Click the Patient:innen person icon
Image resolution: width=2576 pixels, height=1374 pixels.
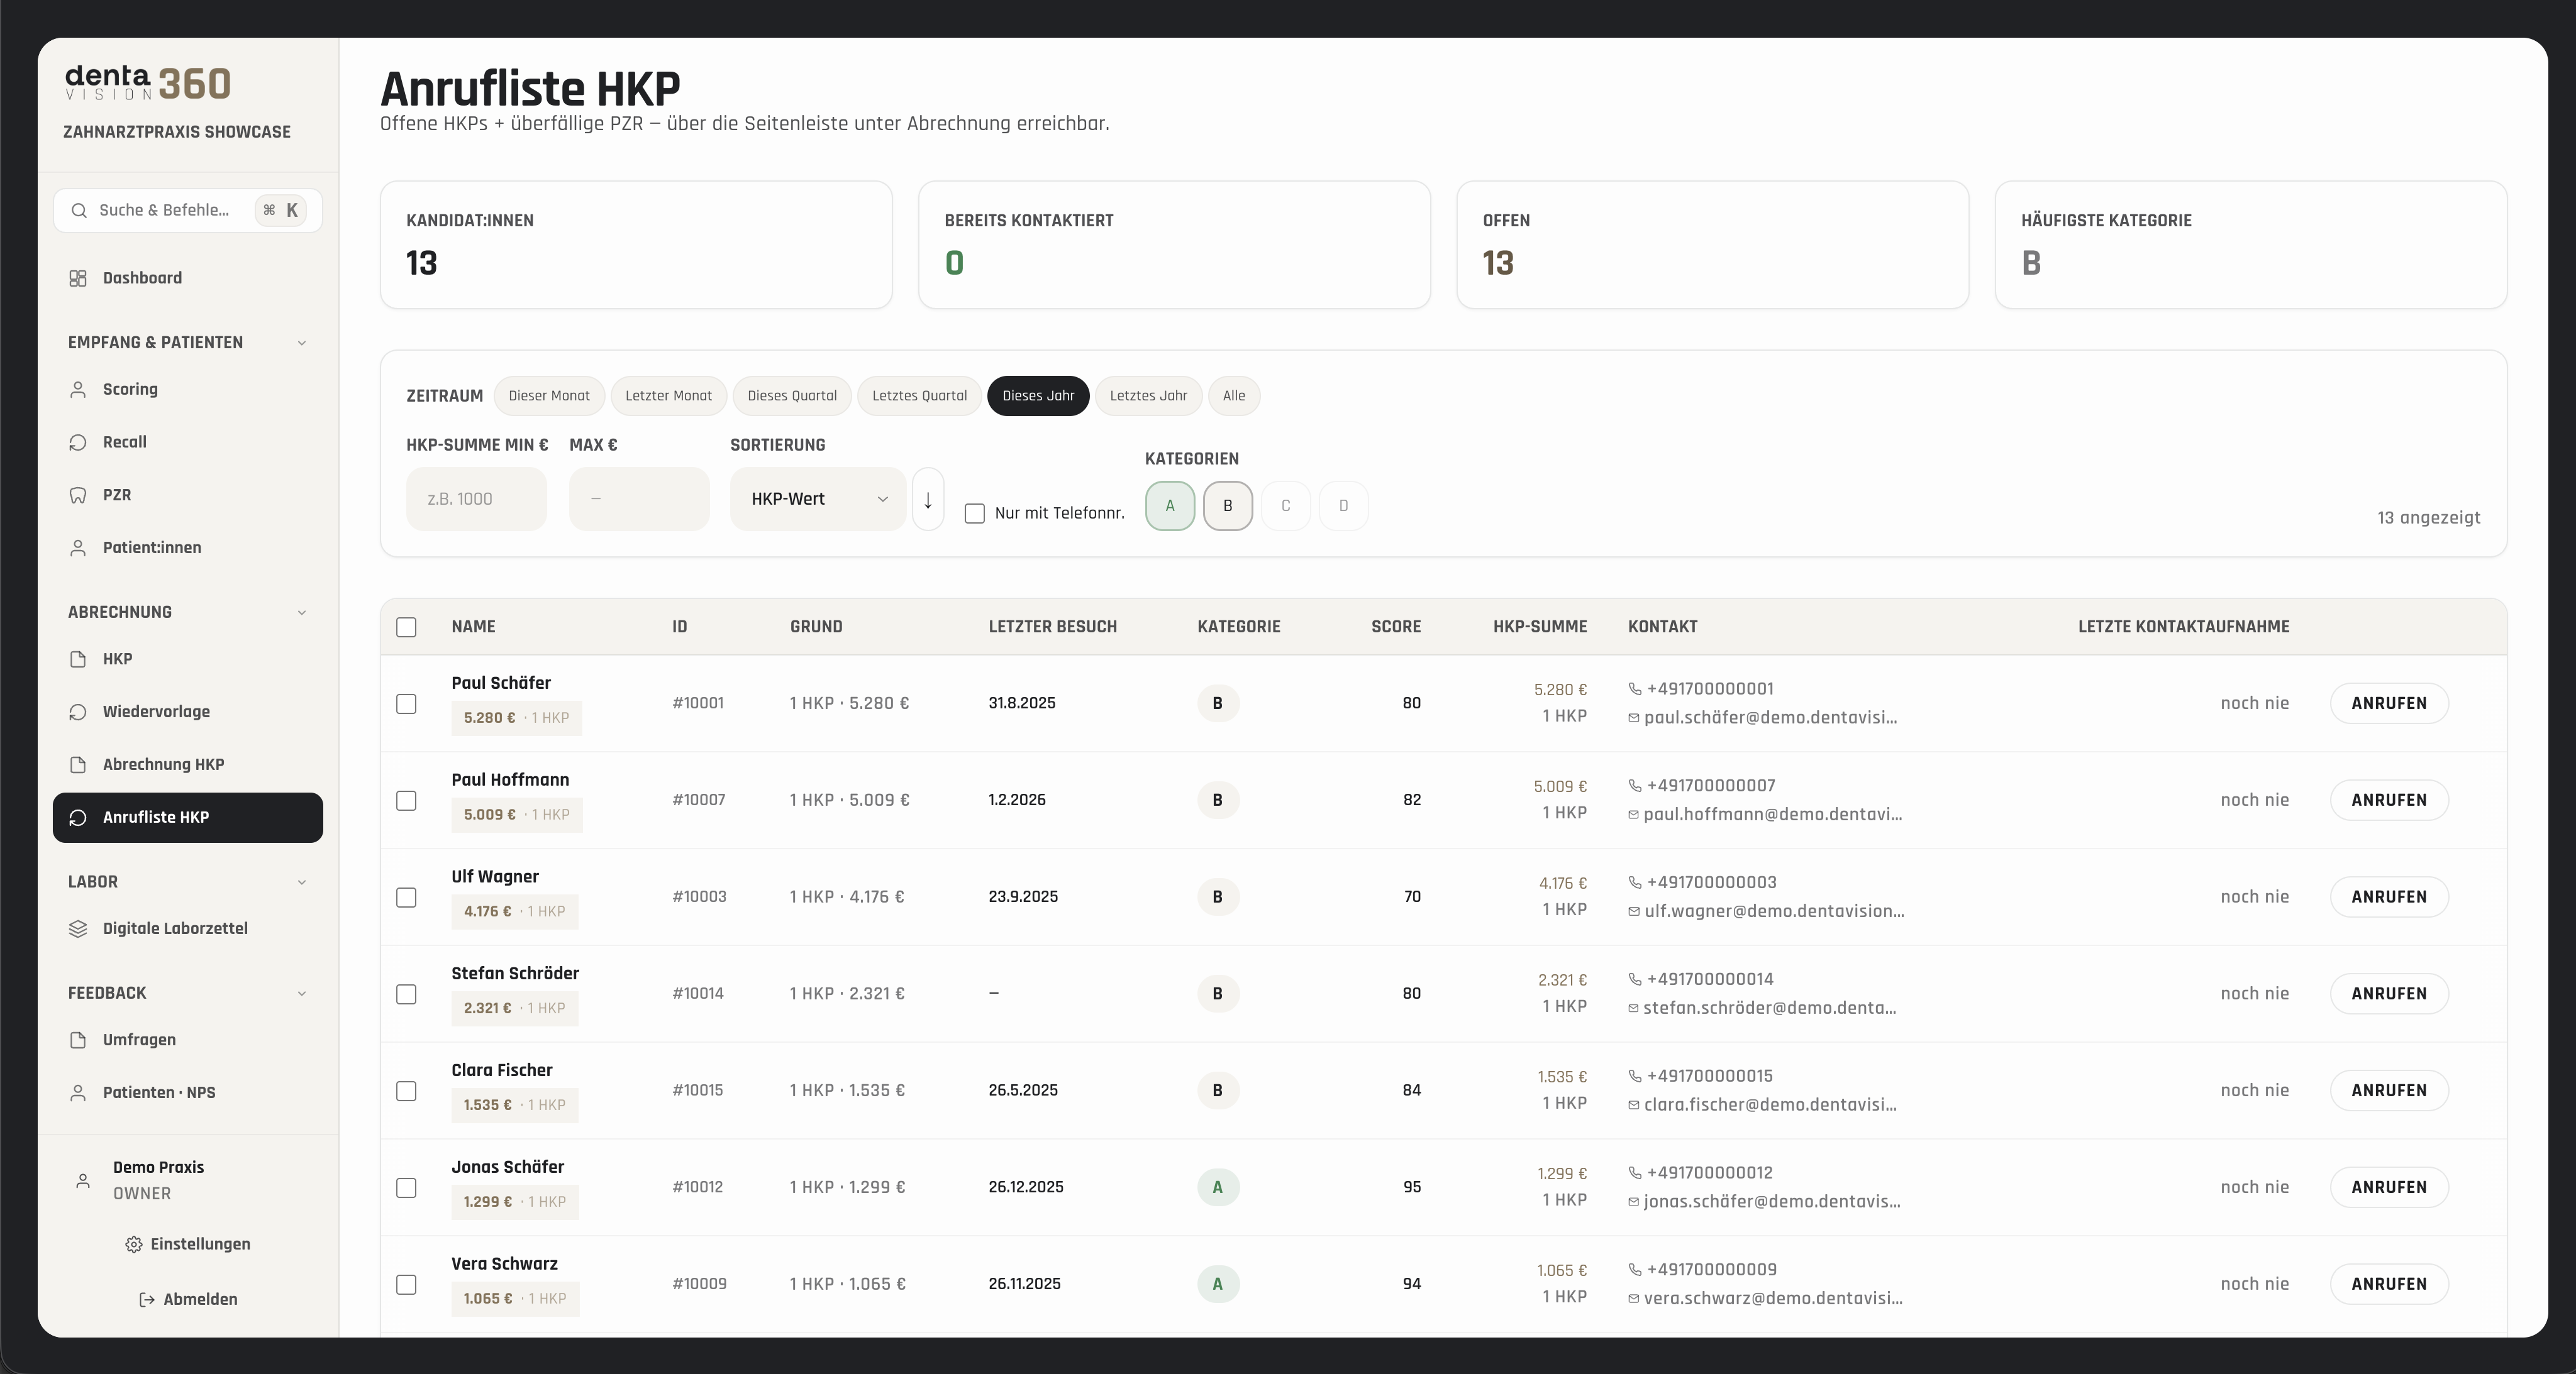tap(78, 547)
